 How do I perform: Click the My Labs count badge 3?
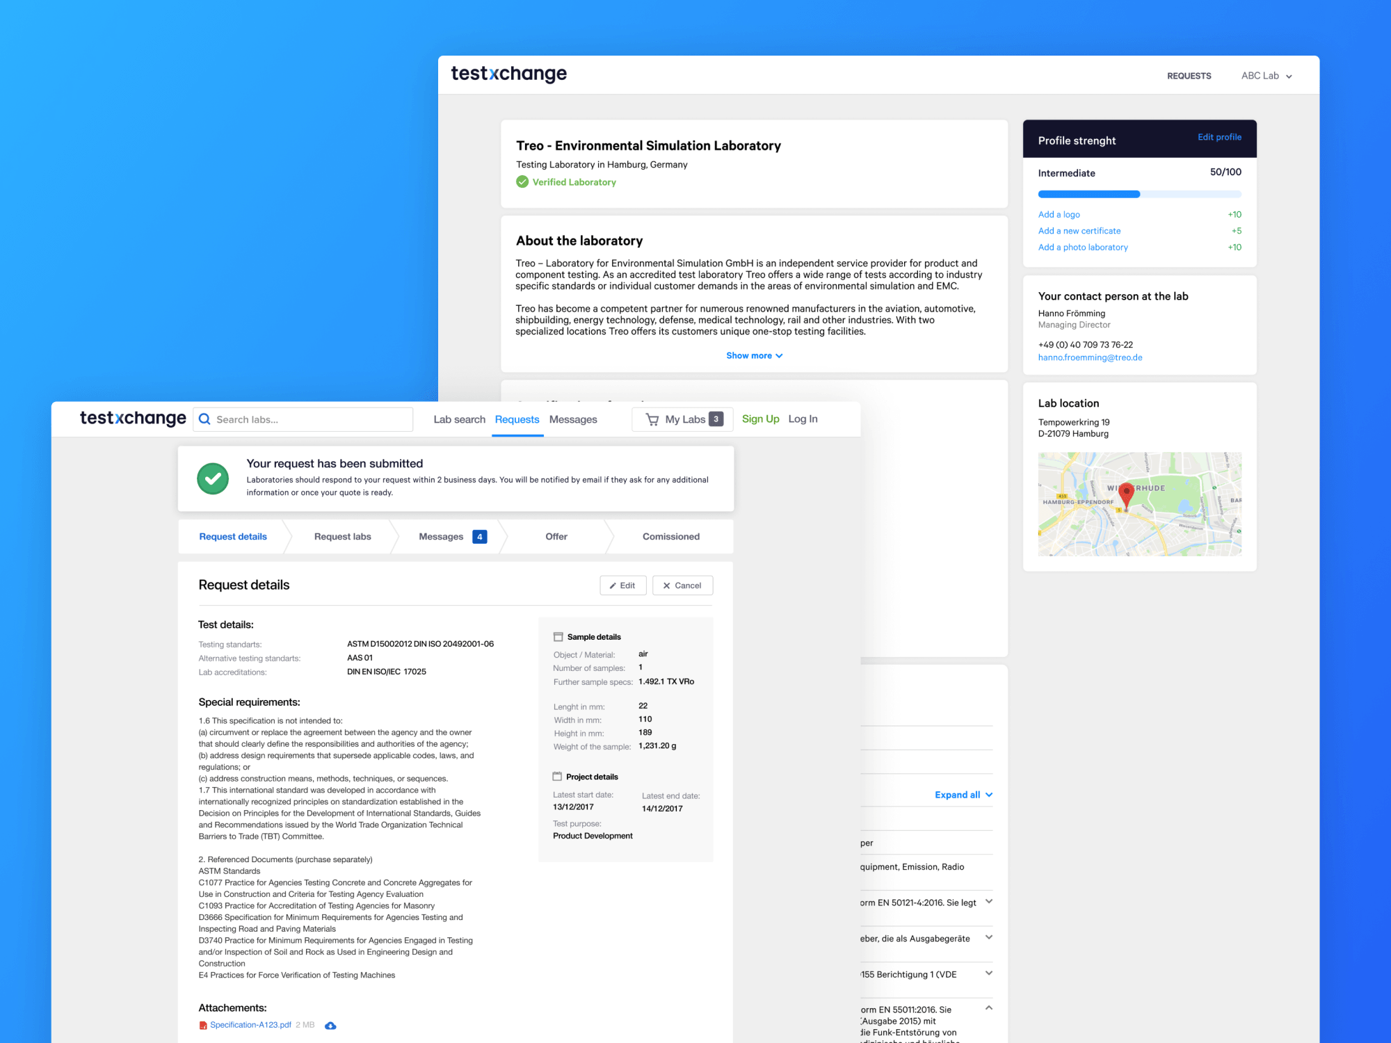coord(716,419)
